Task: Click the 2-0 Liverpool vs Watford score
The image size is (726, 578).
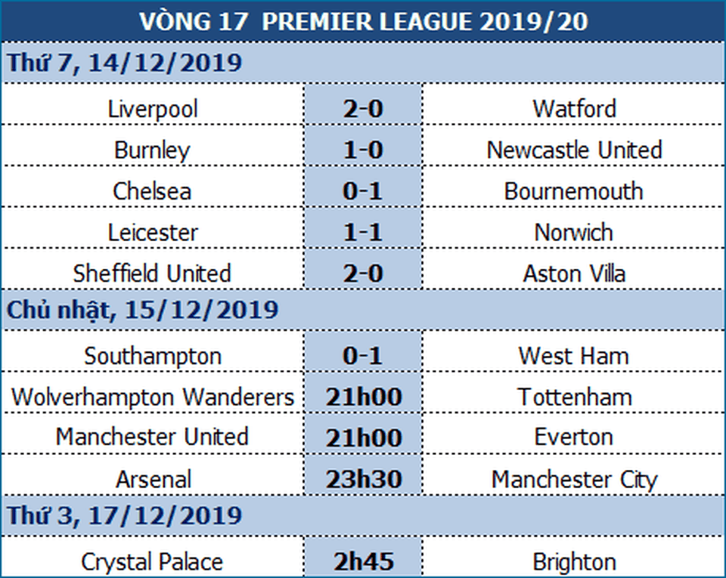Action: (x=363, y=109)
